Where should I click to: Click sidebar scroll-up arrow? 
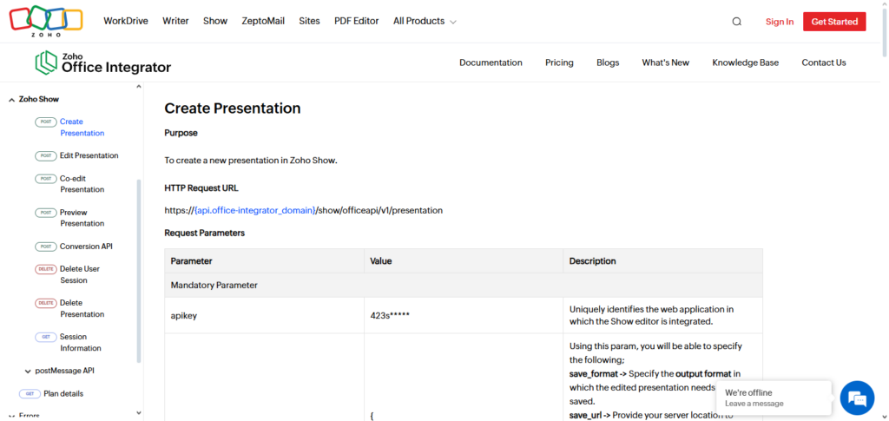point(139,87)
